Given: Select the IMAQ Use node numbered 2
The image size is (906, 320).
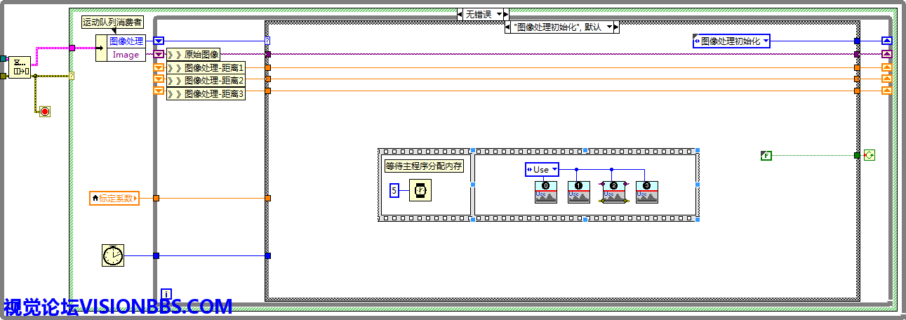Looking at the screenshot, I should (x=613, y=192).
